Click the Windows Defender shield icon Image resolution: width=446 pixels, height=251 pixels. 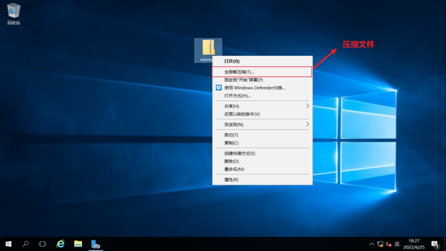click(x=218, y=88)
